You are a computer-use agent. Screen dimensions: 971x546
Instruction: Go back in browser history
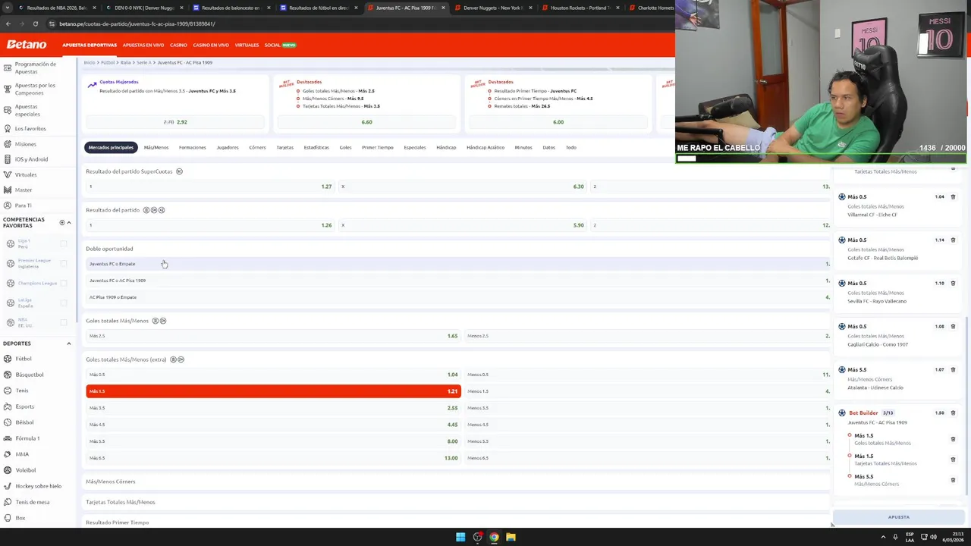[x=8, y=24]
